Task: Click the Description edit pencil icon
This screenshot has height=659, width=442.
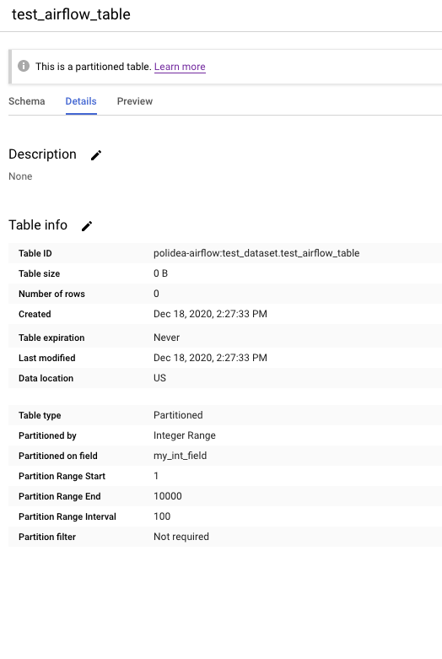Action: [x=96, y=155]
